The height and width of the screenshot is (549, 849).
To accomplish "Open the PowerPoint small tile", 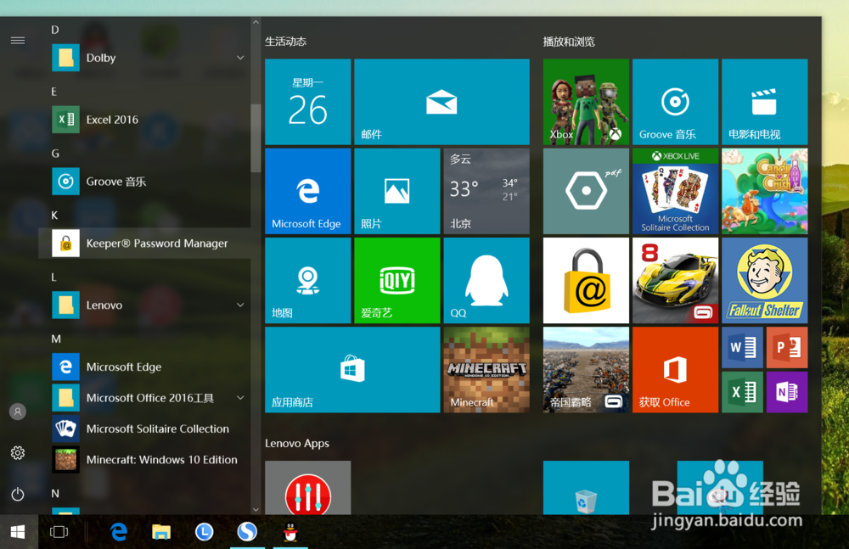I will (x=787, y=348).
